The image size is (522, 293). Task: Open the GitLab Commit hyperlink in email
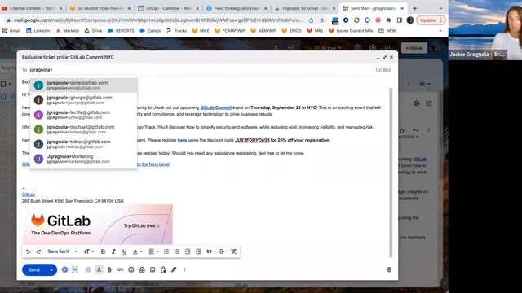(215, 107)
